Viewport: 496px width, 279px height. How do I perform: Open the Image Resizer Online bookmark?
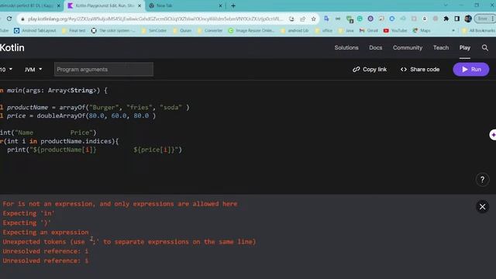click(251, 30)
